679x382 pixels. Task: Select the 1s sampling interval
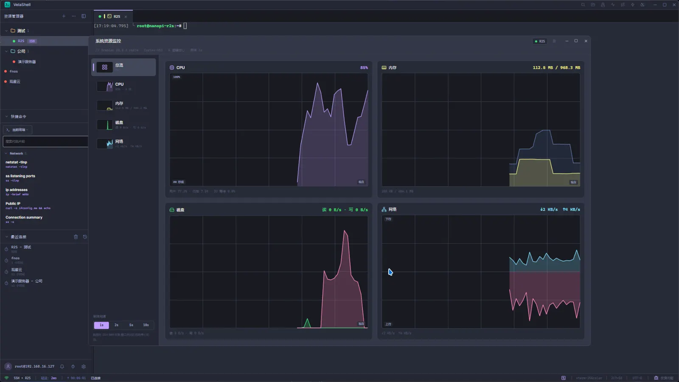coord(101,325)
